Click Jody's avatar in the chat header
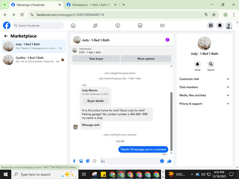The width and height of the screenshot is (239, 179). coord(77,40)
